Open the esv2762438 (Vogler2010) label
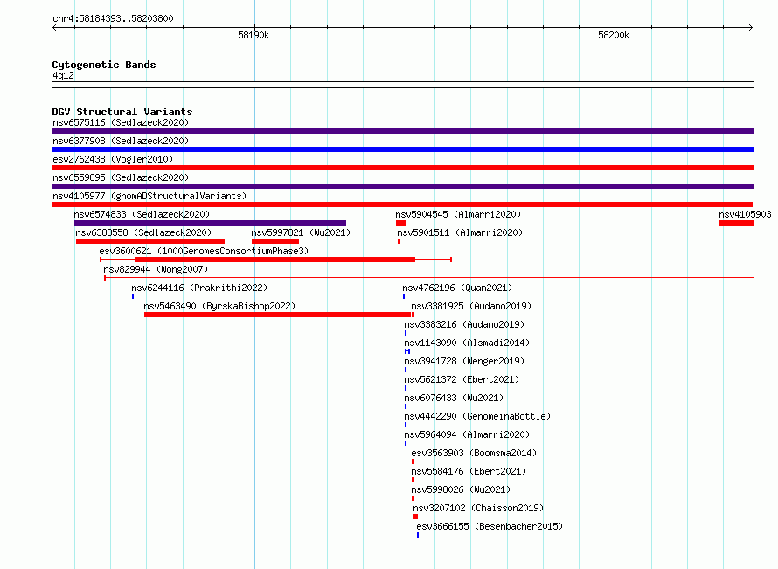 pyautogui.click(x=113, y=159)
